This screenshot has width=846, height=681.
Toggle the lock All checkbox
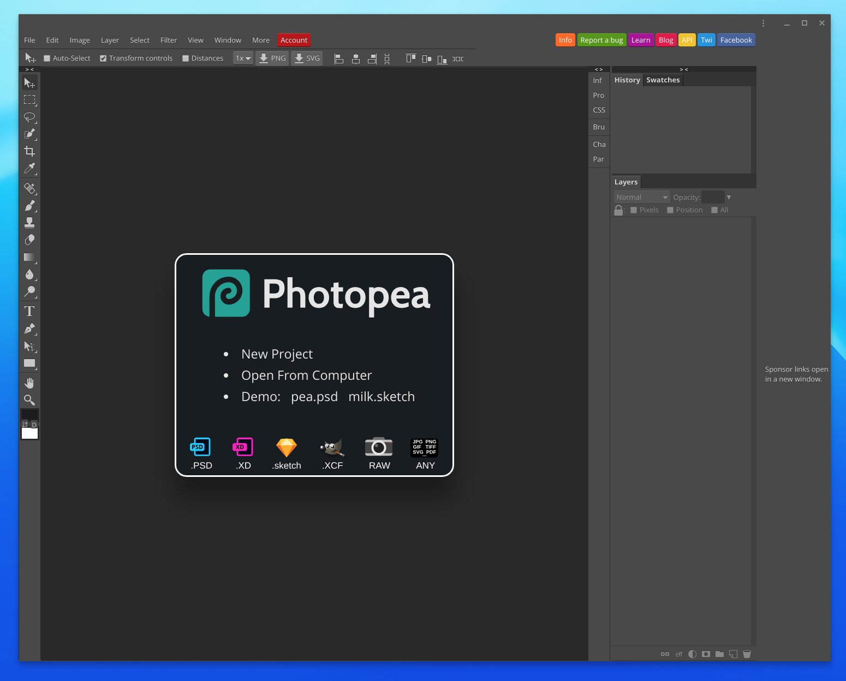[714, 210]
